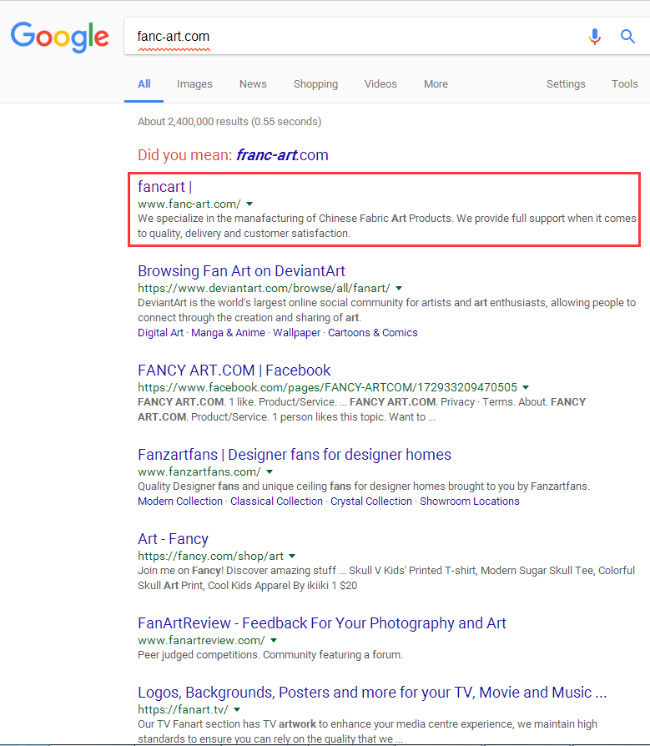Open search Settings
The image size is (650, 746).
pyautogui.click(x=566, y=84)
